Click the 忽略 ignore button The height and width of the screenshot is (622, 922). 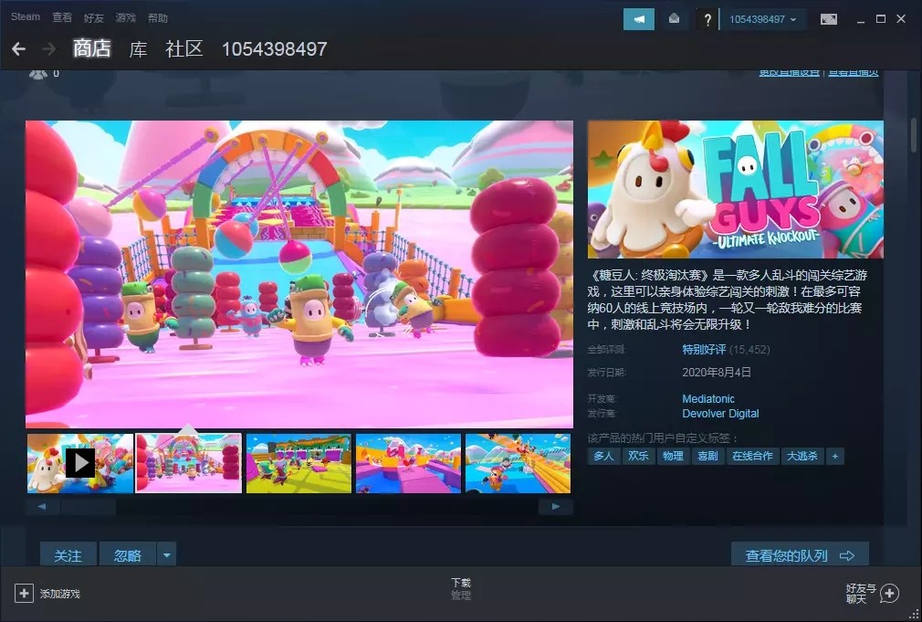[x=128, y=555]
